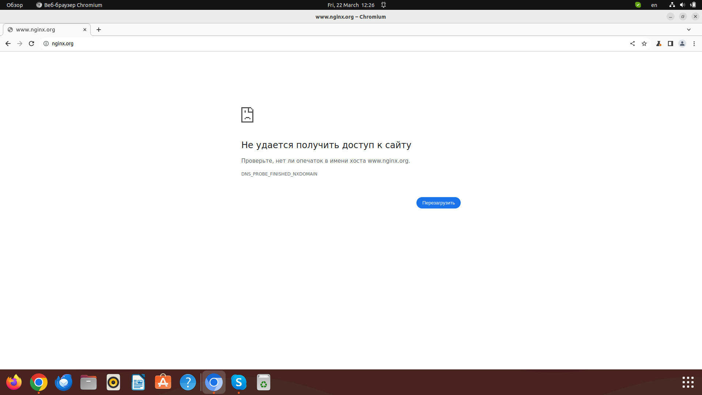
Task: Open Chromium three-dot menu
Action: pos(694,44)
